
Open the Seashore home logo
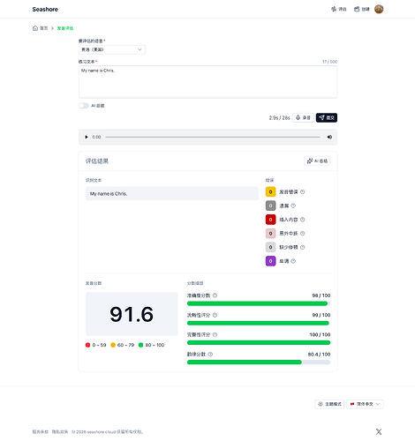click(x=45, y=9)
